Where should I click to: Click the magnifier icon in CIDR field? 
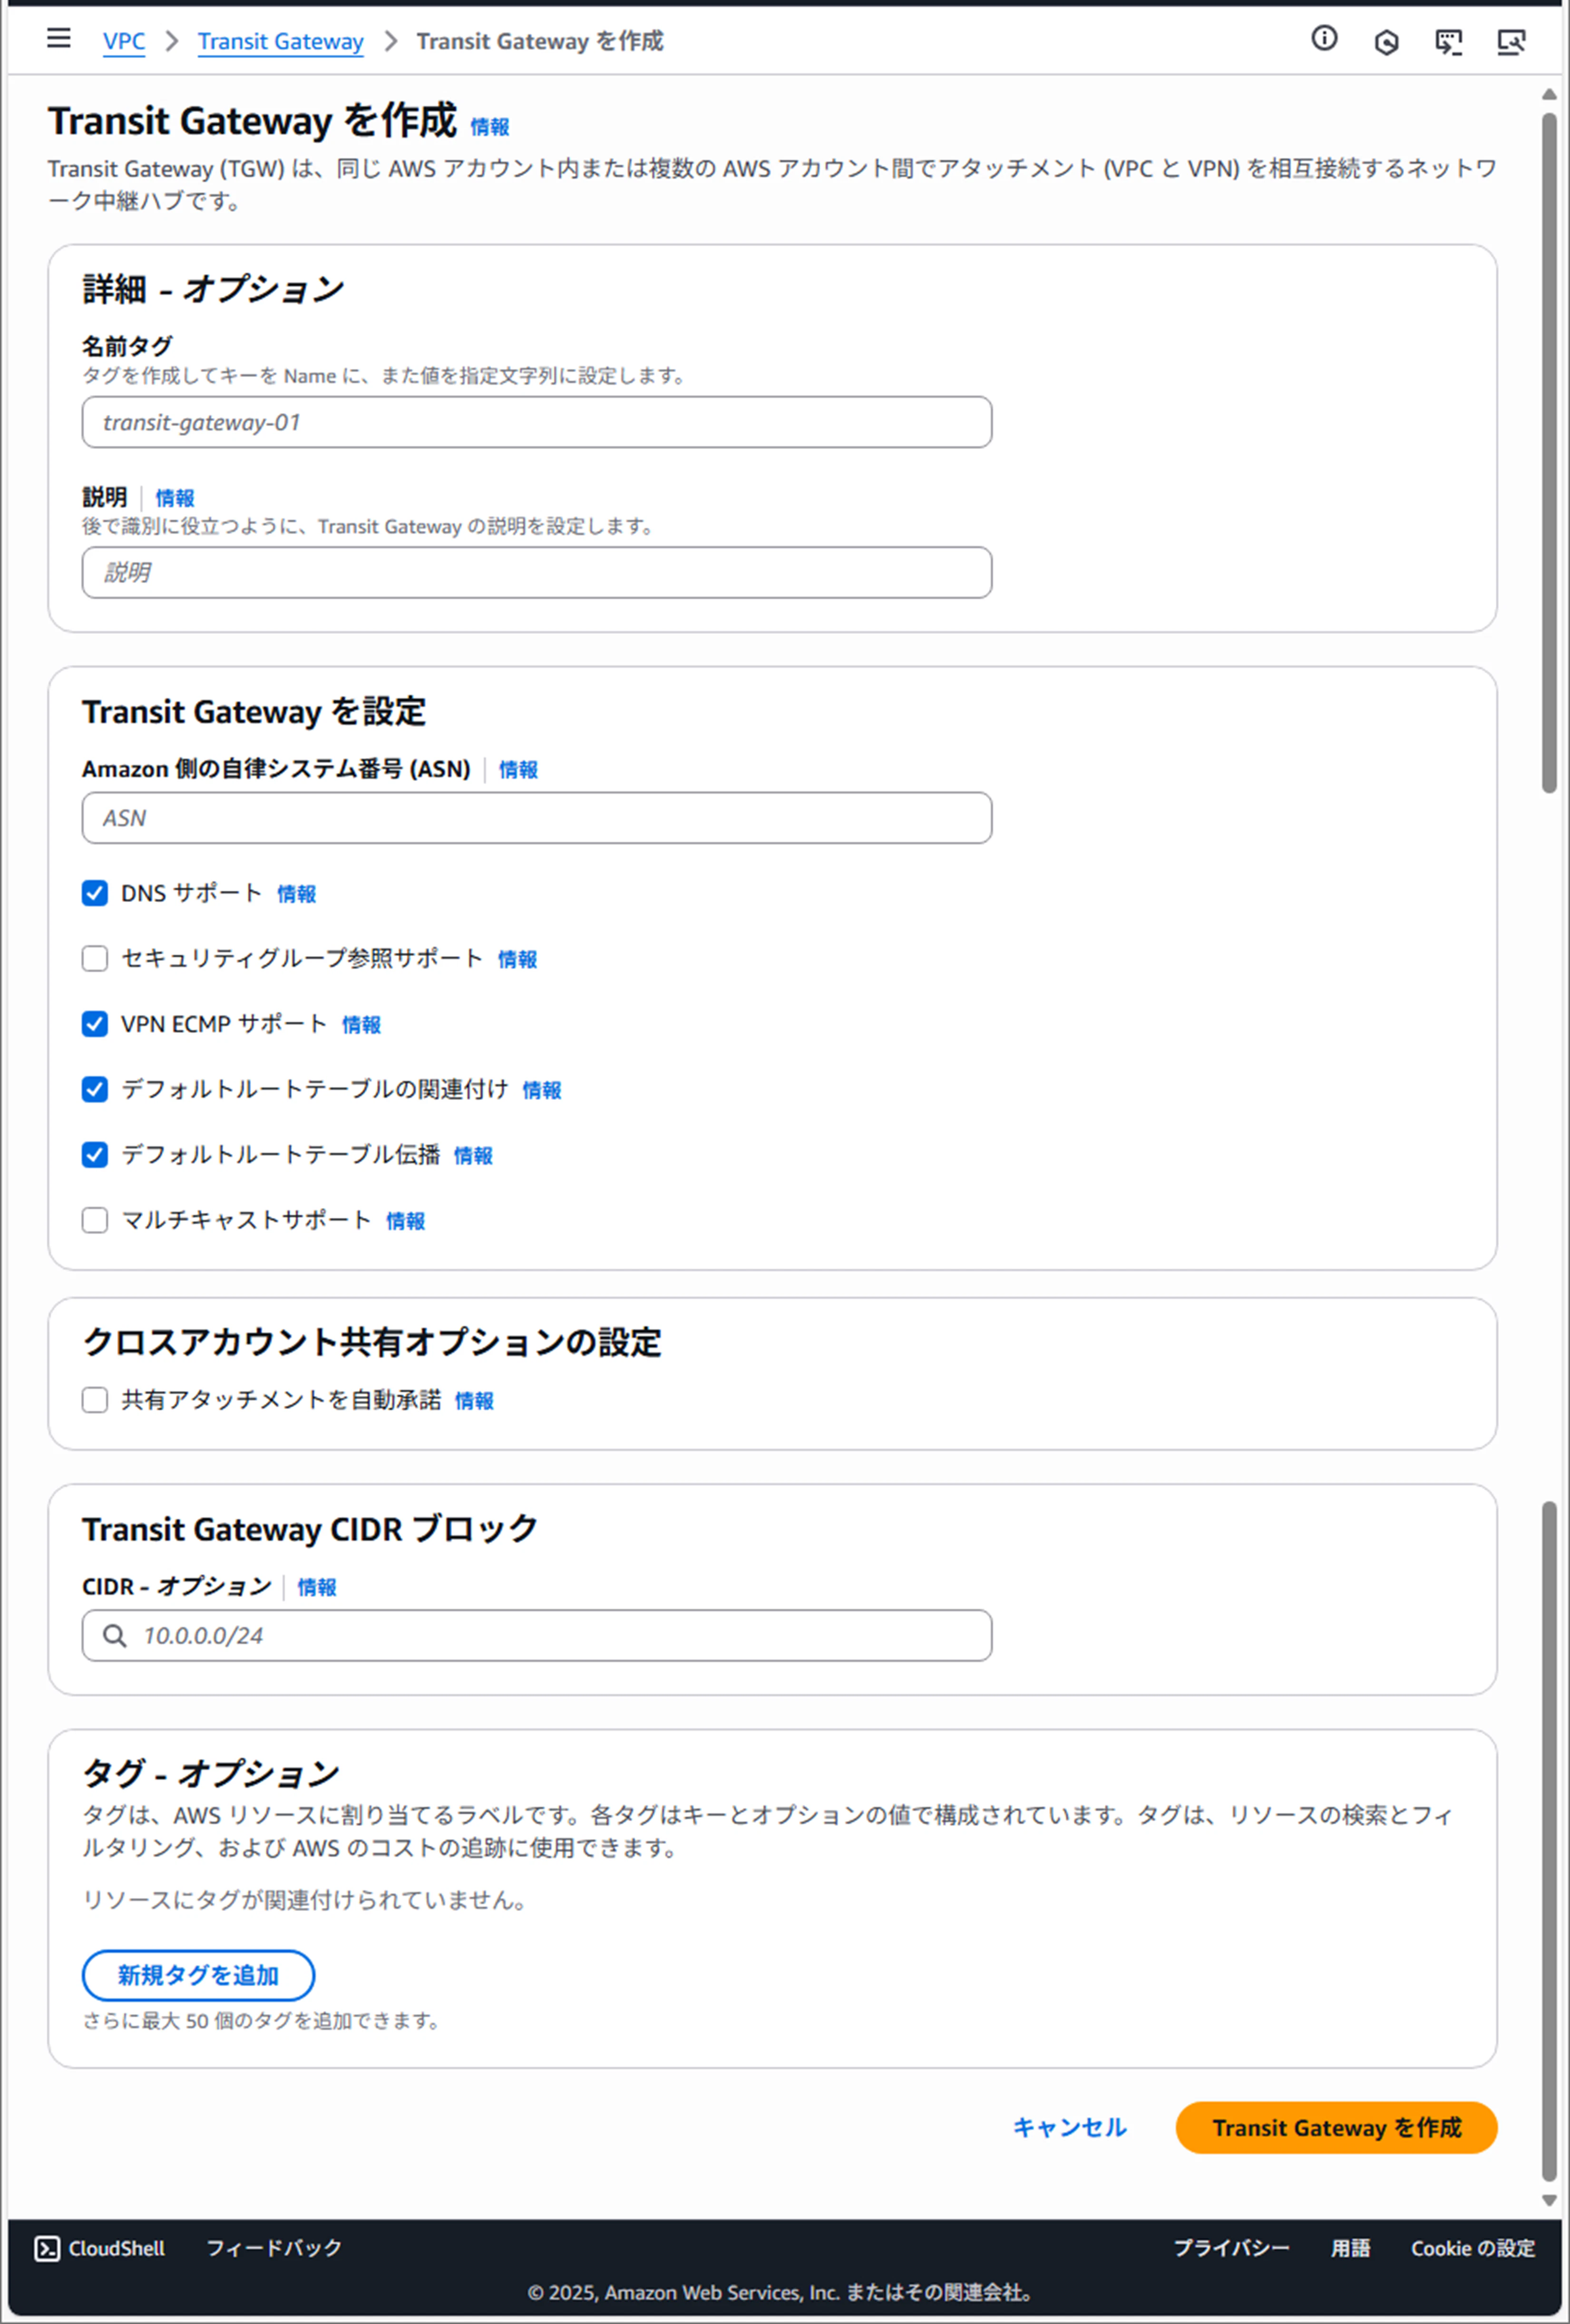pyautogui.click(x=115, y=1636)
